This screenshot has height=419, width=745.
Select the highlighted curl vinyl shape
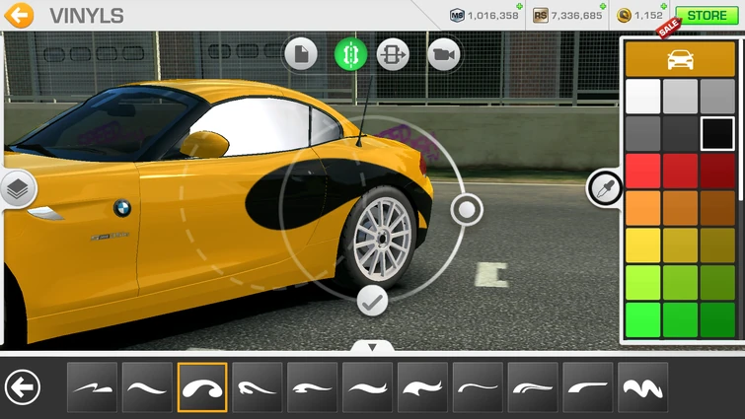(x=202, y=387)
